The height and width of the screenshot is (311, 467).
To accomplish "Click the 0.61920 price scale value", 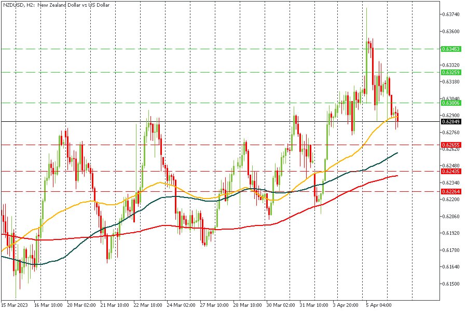I will (x=450, y=233).
